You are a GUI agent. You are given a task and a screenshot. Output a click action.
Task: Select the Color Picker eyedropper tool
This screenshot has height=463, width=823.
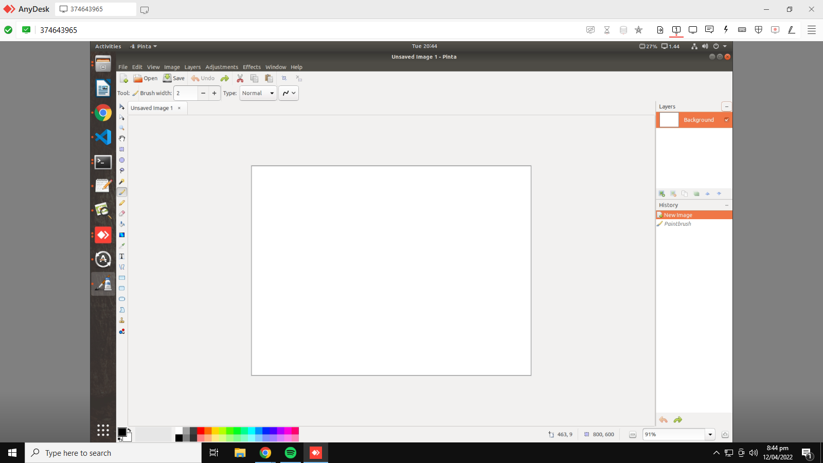pos(122,245)
